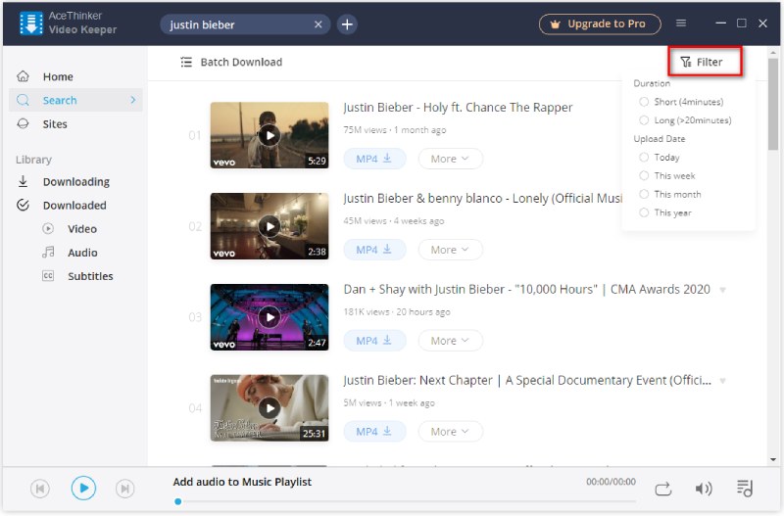Screen dimensions: 784x516
Task: Play the Holy ft. Chance The Rapper thumbnail
Action: coord(269,135)
